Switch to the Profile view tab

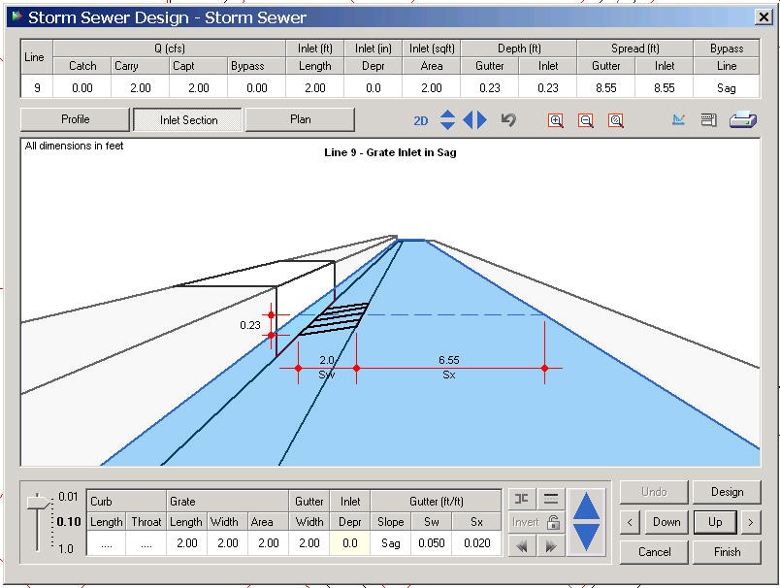click(x=75, y=119)
